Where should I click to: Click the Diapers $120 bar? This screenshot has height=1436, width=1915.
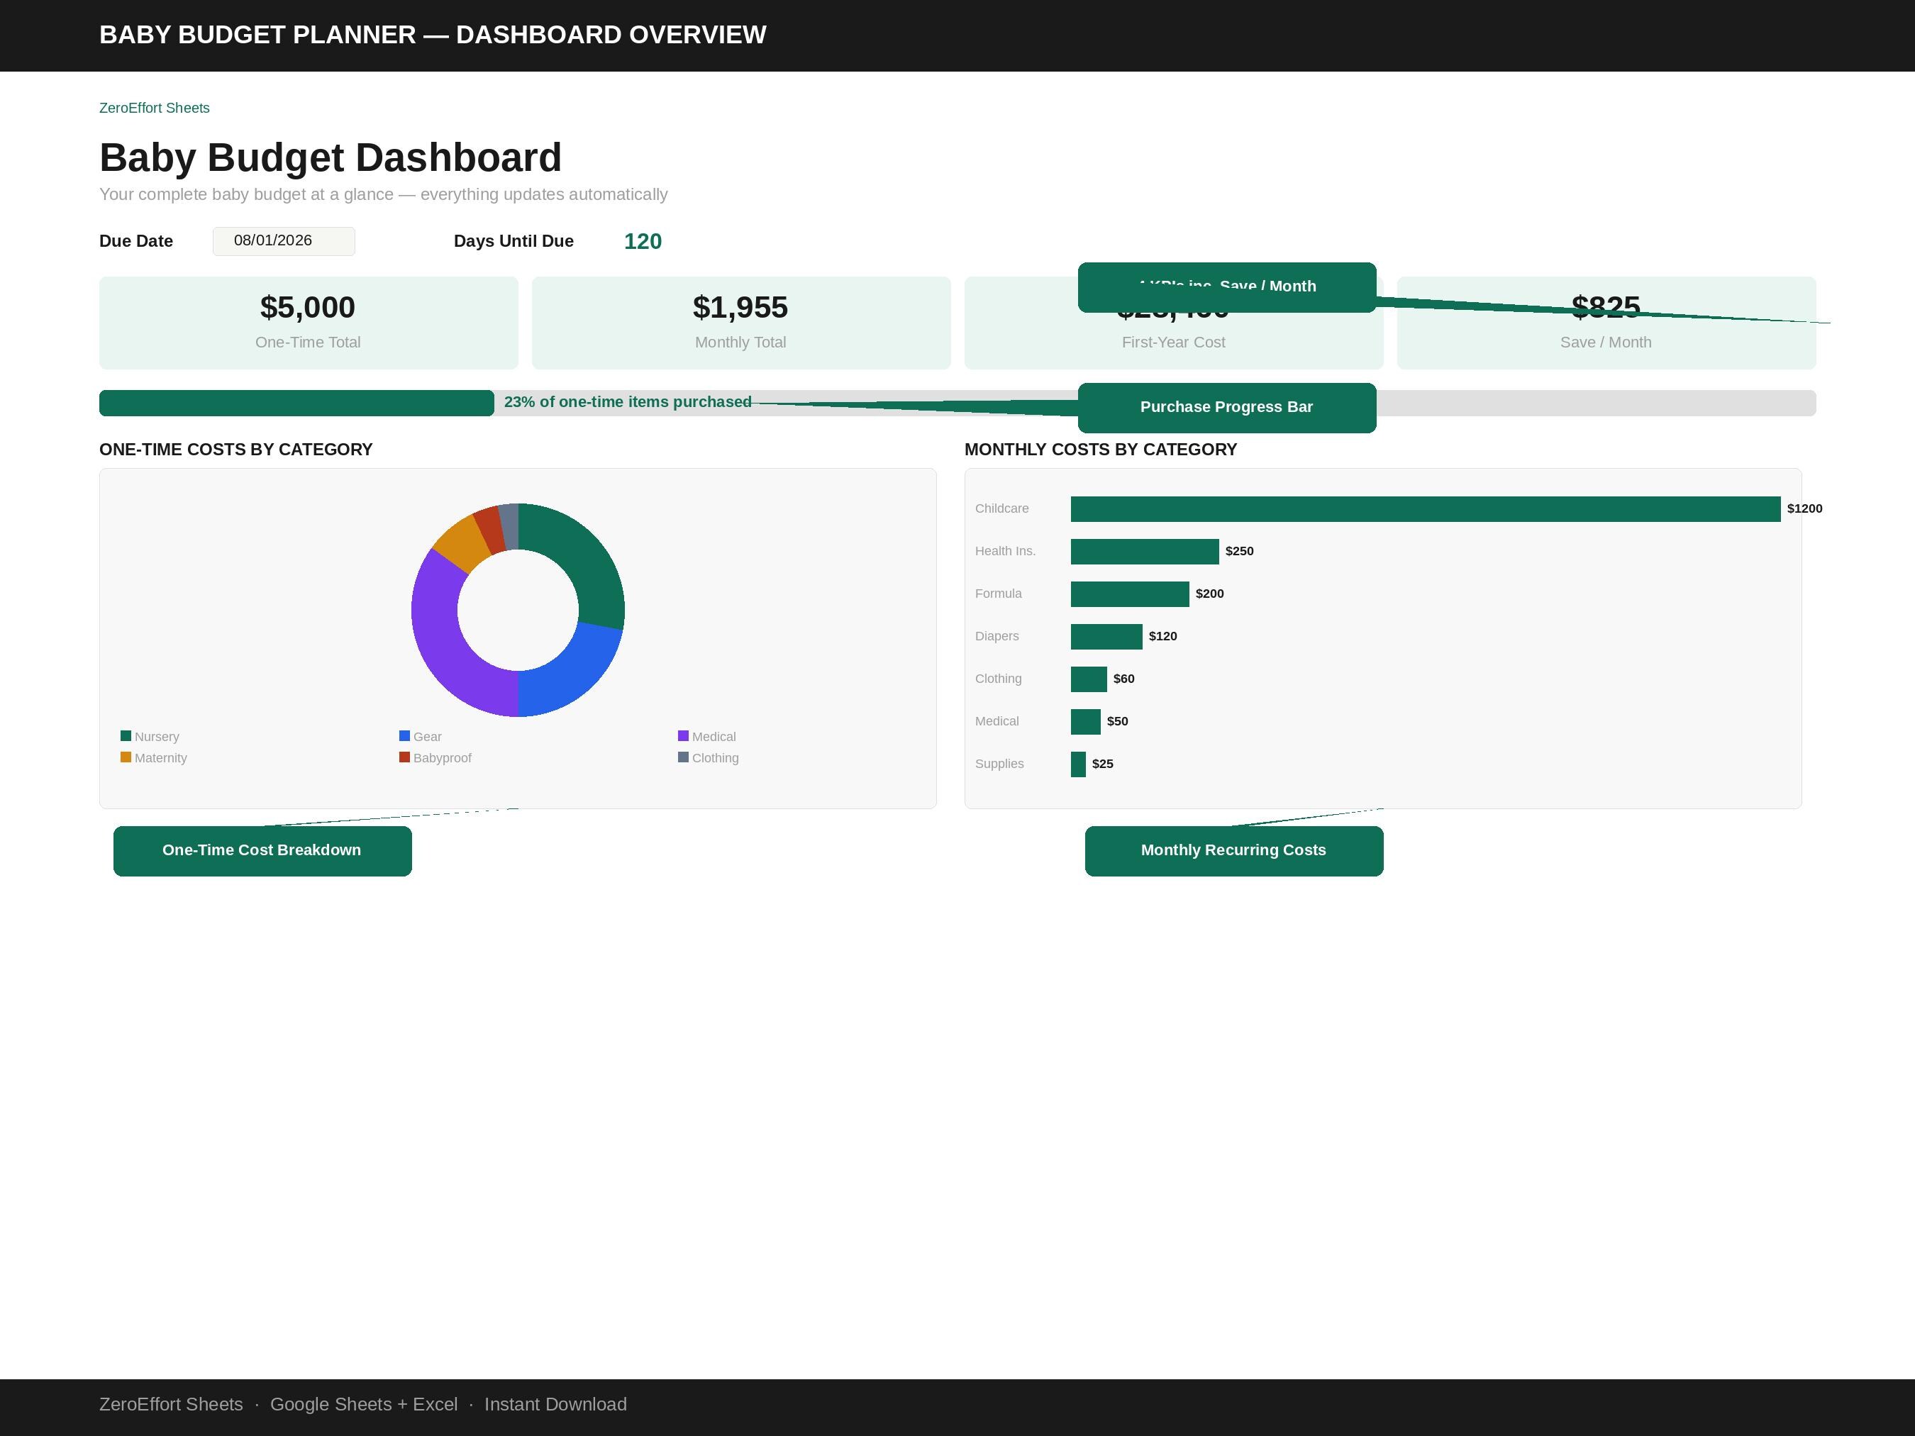pyautogui.click(x=1106, y=636)
